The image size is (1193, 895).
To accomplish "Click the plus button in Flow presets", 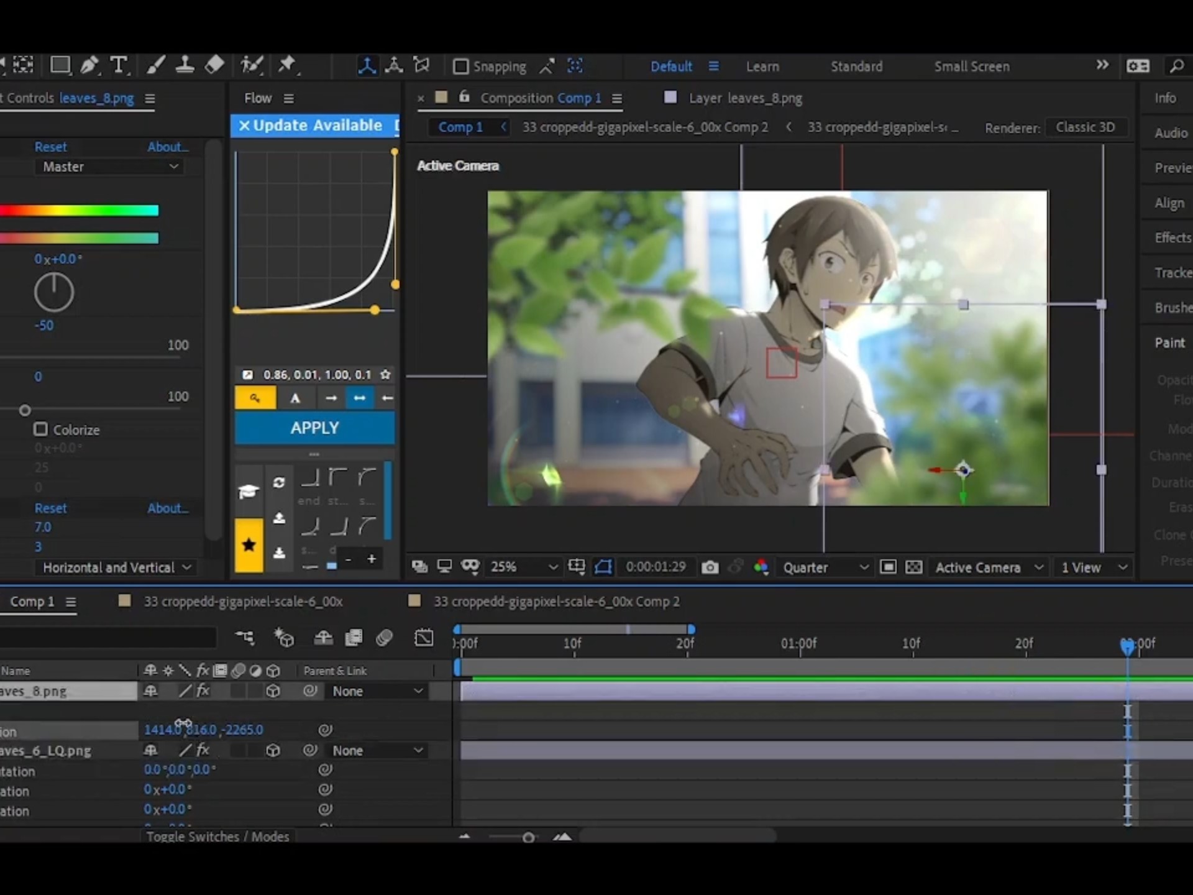I will 372,559.
